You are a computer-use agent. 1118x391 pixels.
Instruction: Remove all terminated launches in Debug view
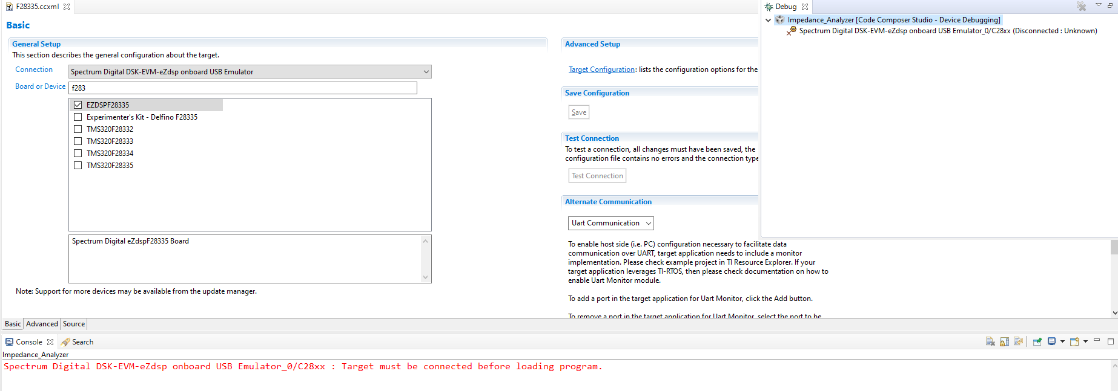[x=1081, y=7]
